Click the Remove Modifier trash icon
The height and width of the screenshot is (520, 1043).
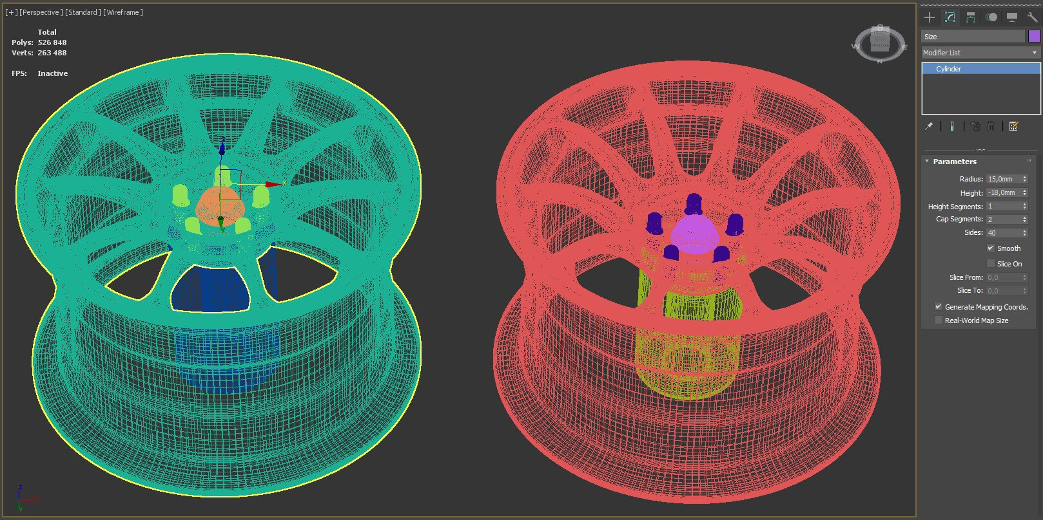coord(991,126)
